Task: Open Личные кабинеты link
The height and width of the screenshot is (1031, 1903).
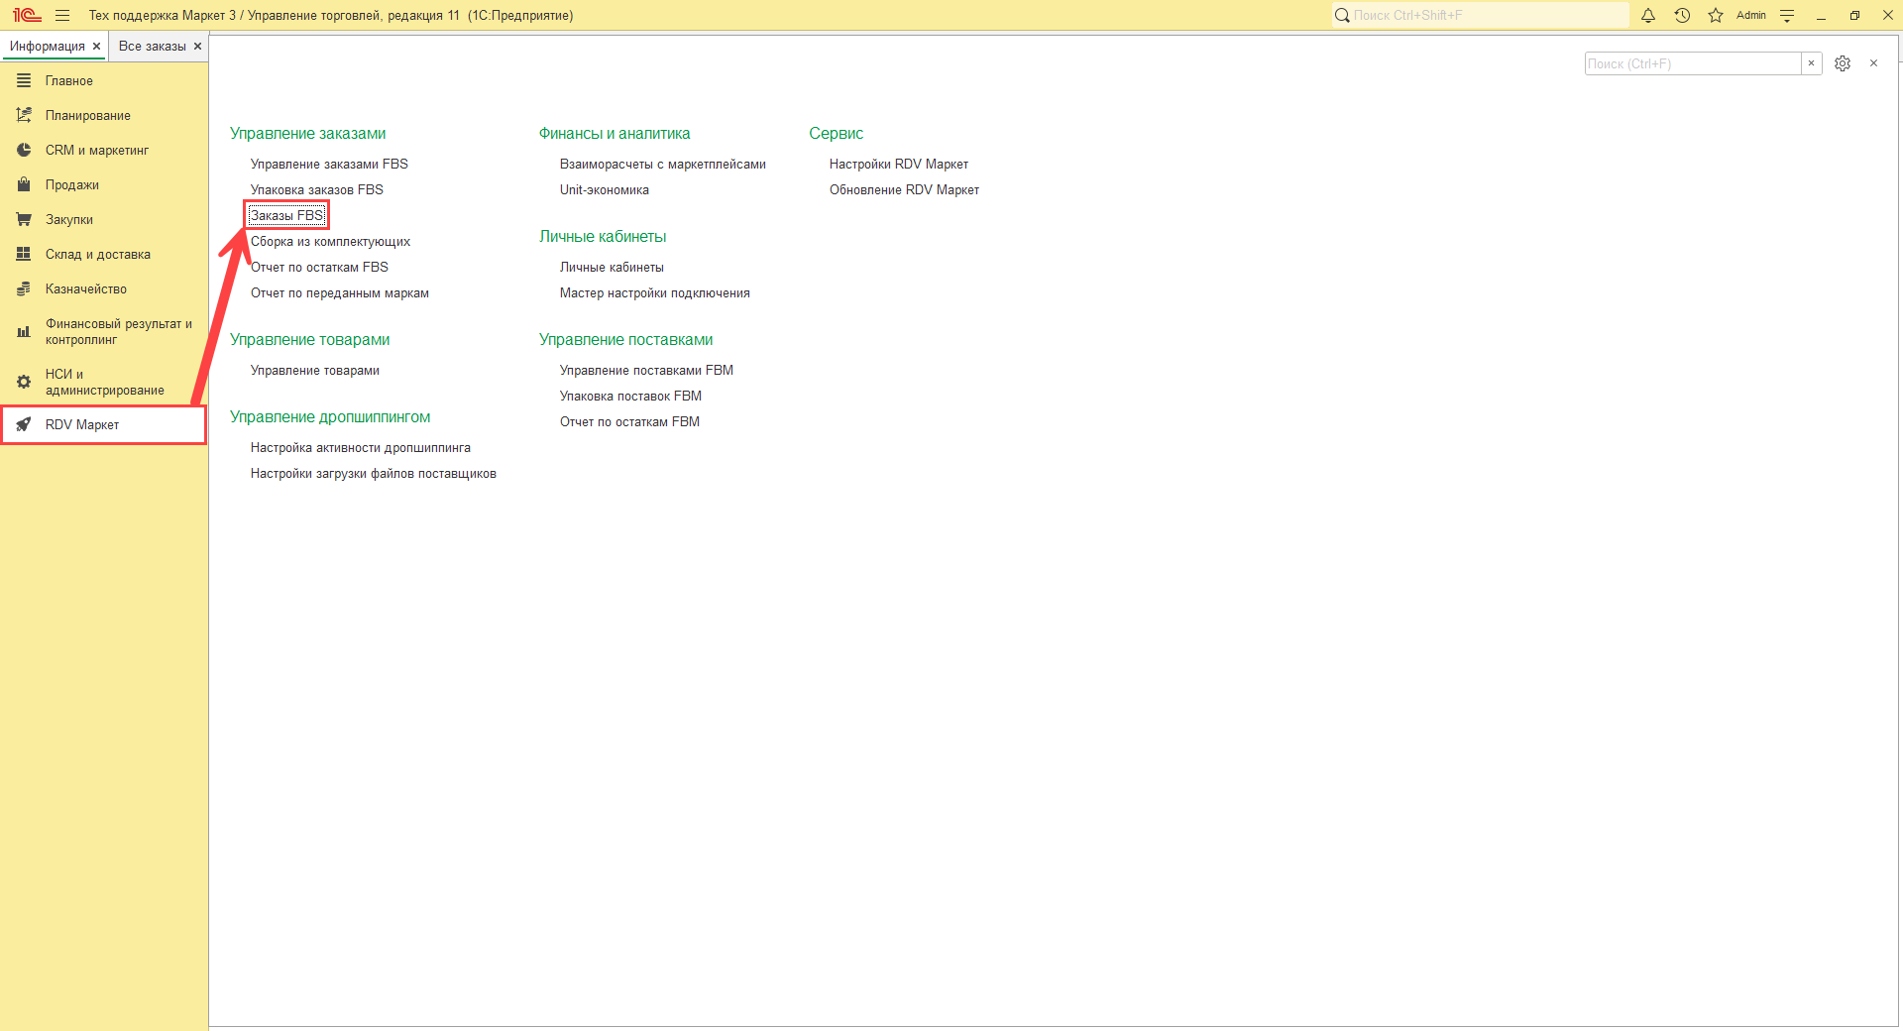Action: click(x=612, y=267)
